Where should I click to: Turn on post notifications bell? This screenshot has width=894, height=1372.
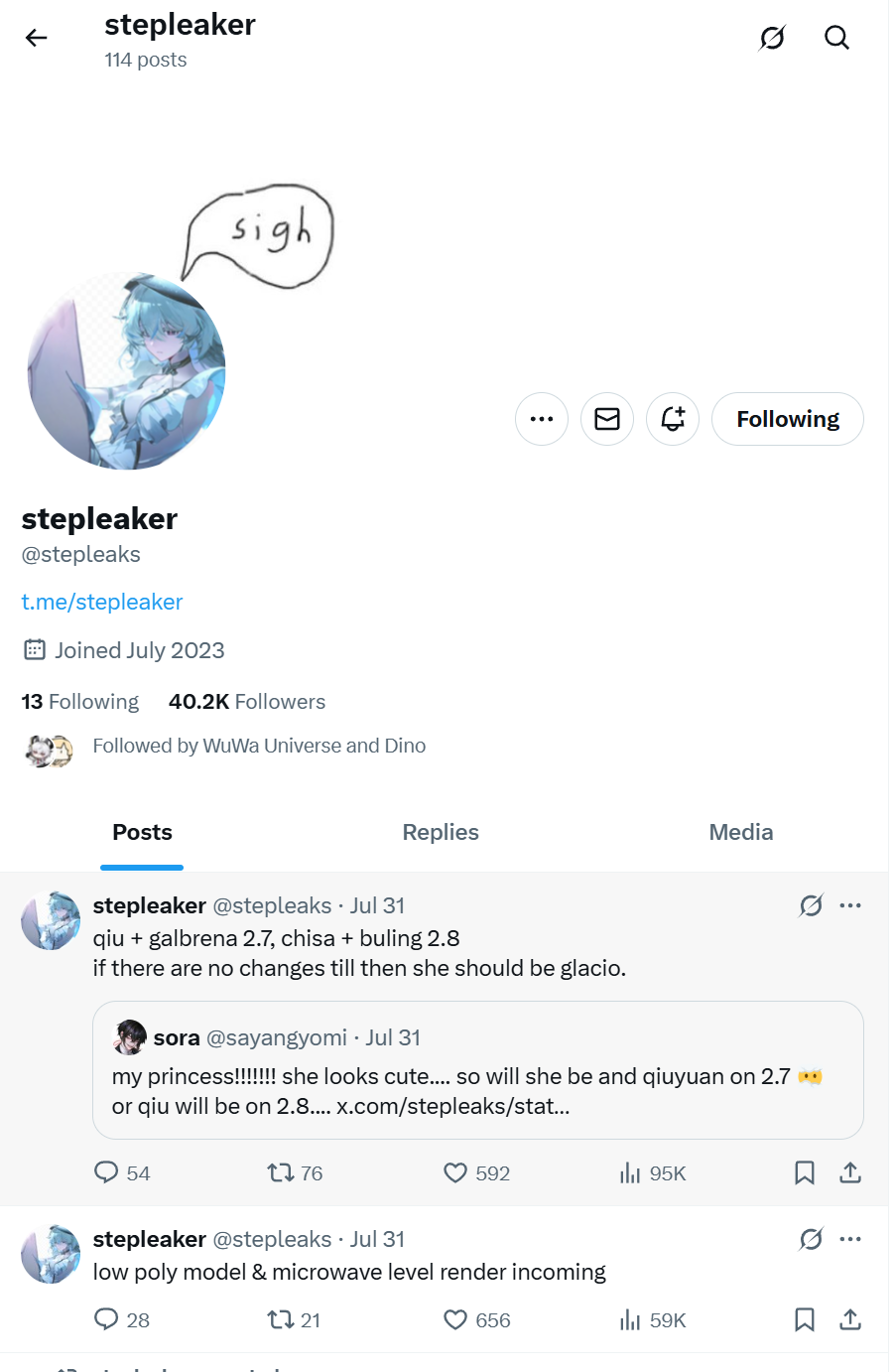[673, 419]
